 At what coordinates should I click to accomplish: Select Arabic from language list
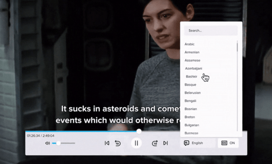pos(189,44)
